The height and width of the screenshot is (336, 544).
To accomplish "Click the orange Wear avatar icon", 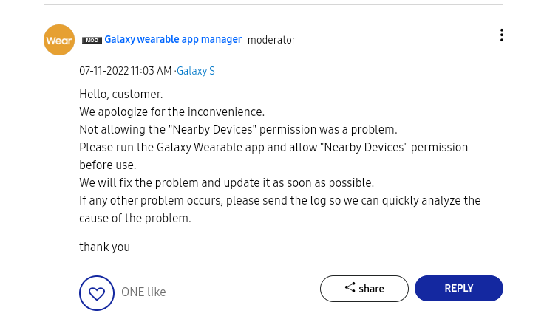I will [x=59, y=40].
